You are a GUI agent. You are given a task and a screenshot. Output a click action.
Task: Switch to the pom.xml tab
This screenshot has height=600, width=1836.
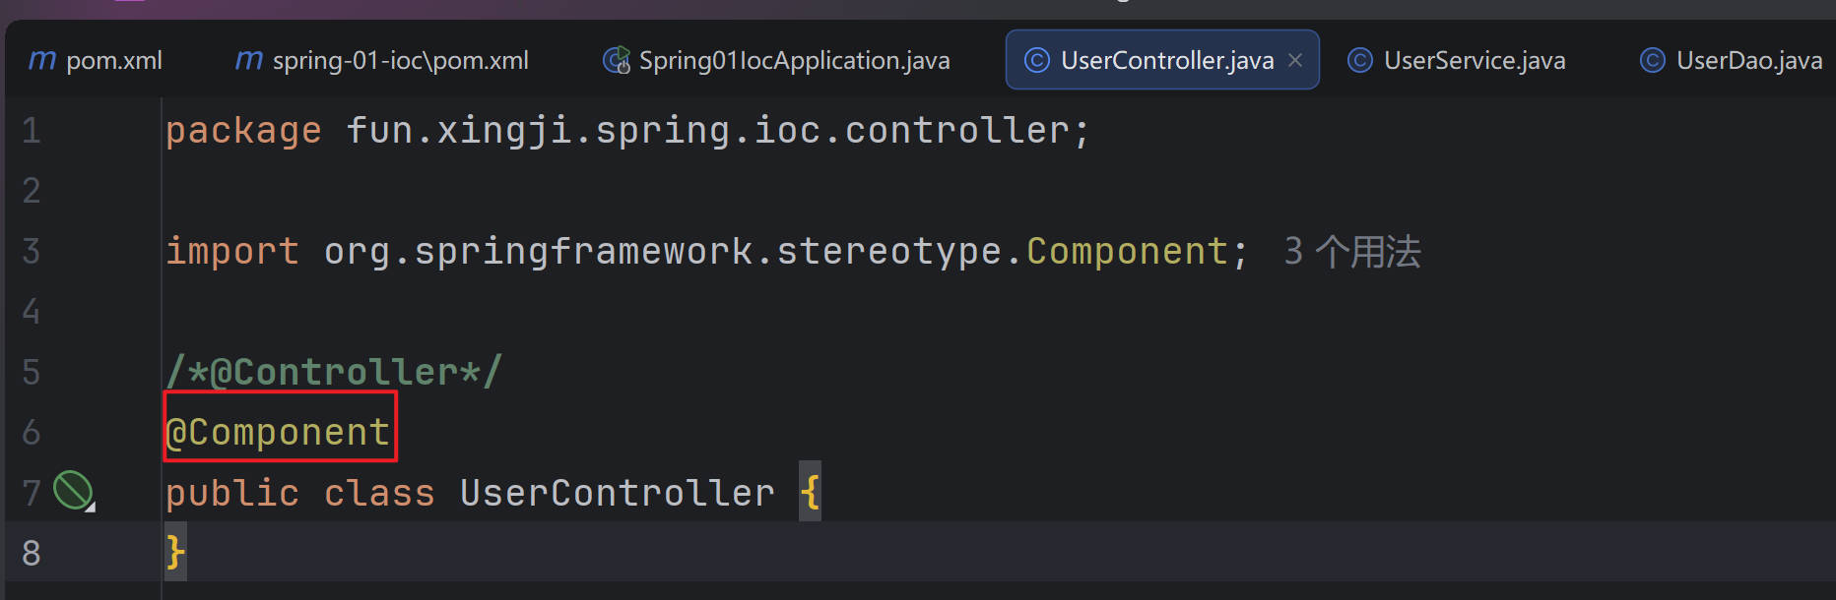113,61
